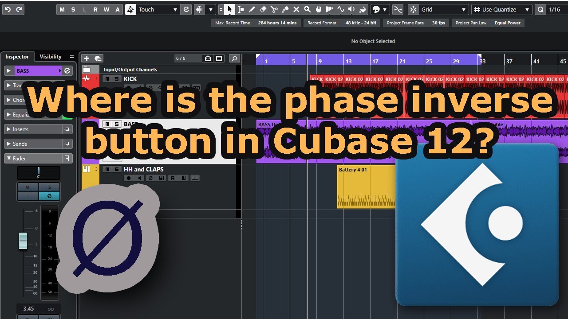The height and width of the screenshot is (319, 568).
Task: Open the Inspector setup menu icon
Action: [72, 57]
